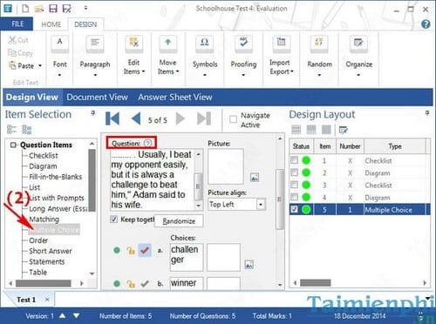Collapse the Question Items tree node
The height and width of the screenshot is (324, 436).
coord(13,145)
